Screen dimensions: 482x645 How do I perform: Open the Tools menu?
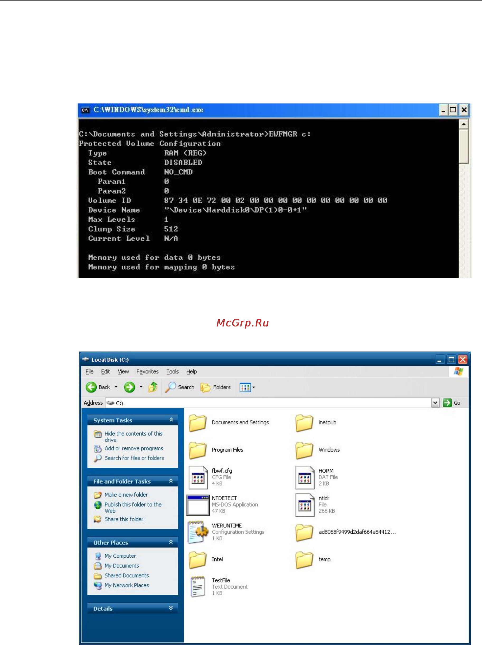[172, 372]
